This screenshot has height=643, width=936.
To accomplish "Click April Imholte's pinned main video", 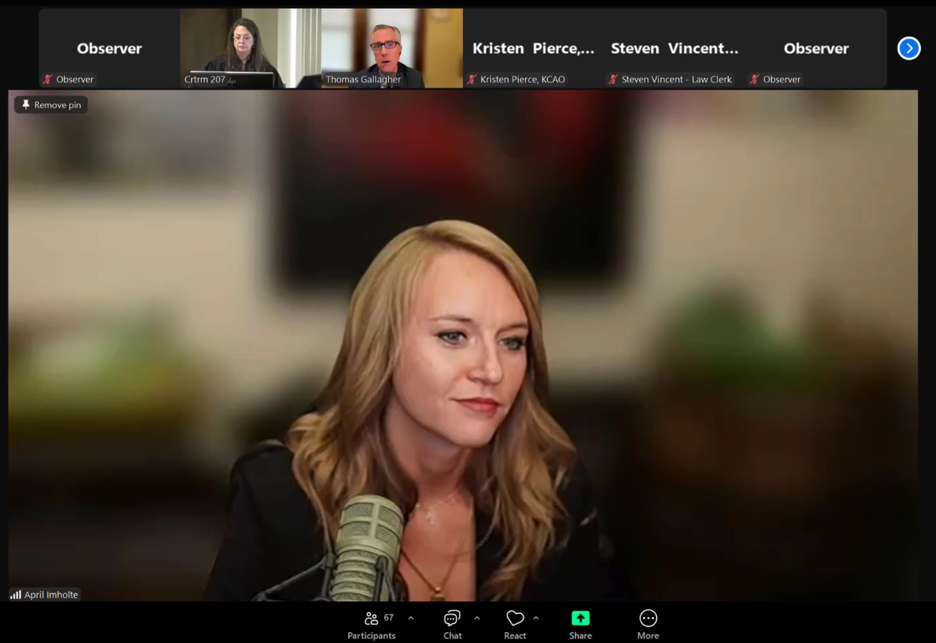I will [x=463, y=345].
